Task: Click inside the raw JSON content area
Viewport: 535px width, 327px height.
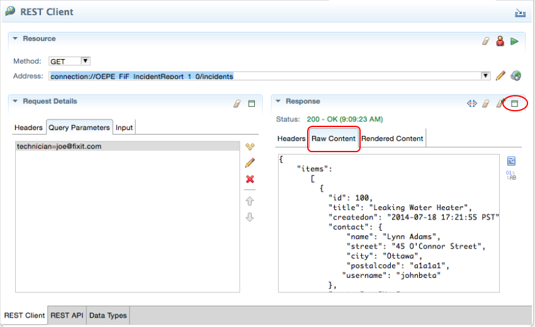Action: pos(388,223)
